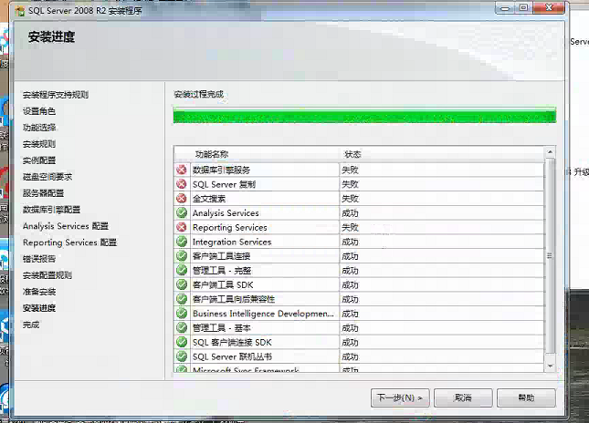Click the 客户端工具向后兼容性 feature name
Image resolution: width=589 pixels, height=423 pixels.
[x=234, y=299]
